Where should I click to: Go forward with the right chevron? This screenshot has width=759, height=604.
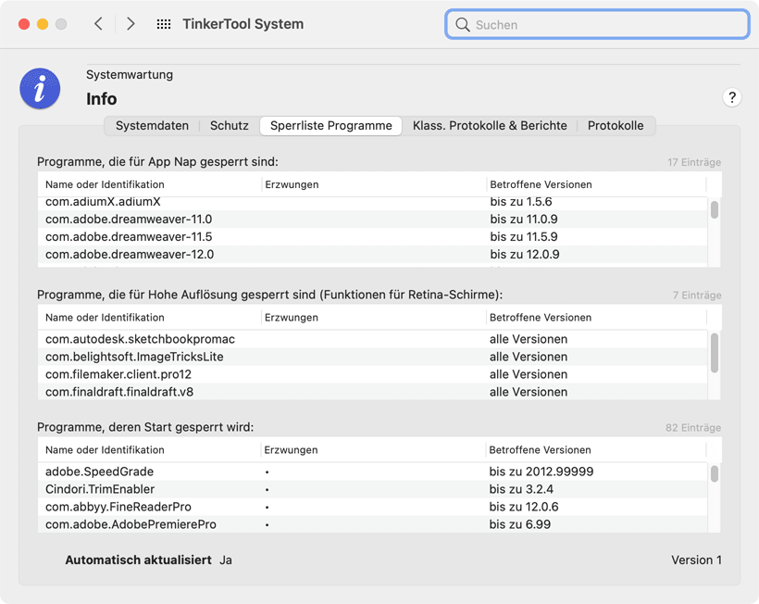131,24
